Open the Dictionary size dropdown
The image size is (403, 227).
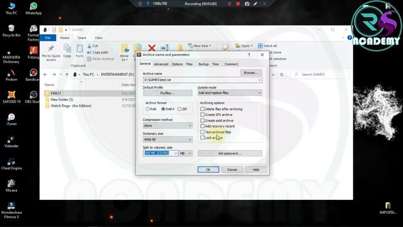[x=190, y=139]
